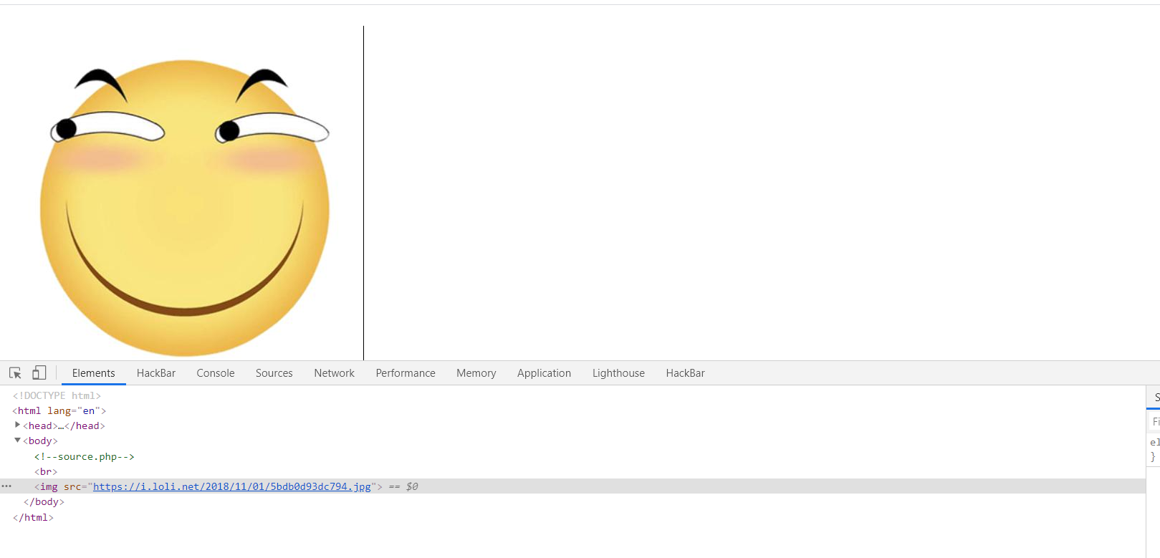Viewport: 1160px width, 558px height.
Task: Toggle the device toolbar icon
Action: [x=39, y=373]
